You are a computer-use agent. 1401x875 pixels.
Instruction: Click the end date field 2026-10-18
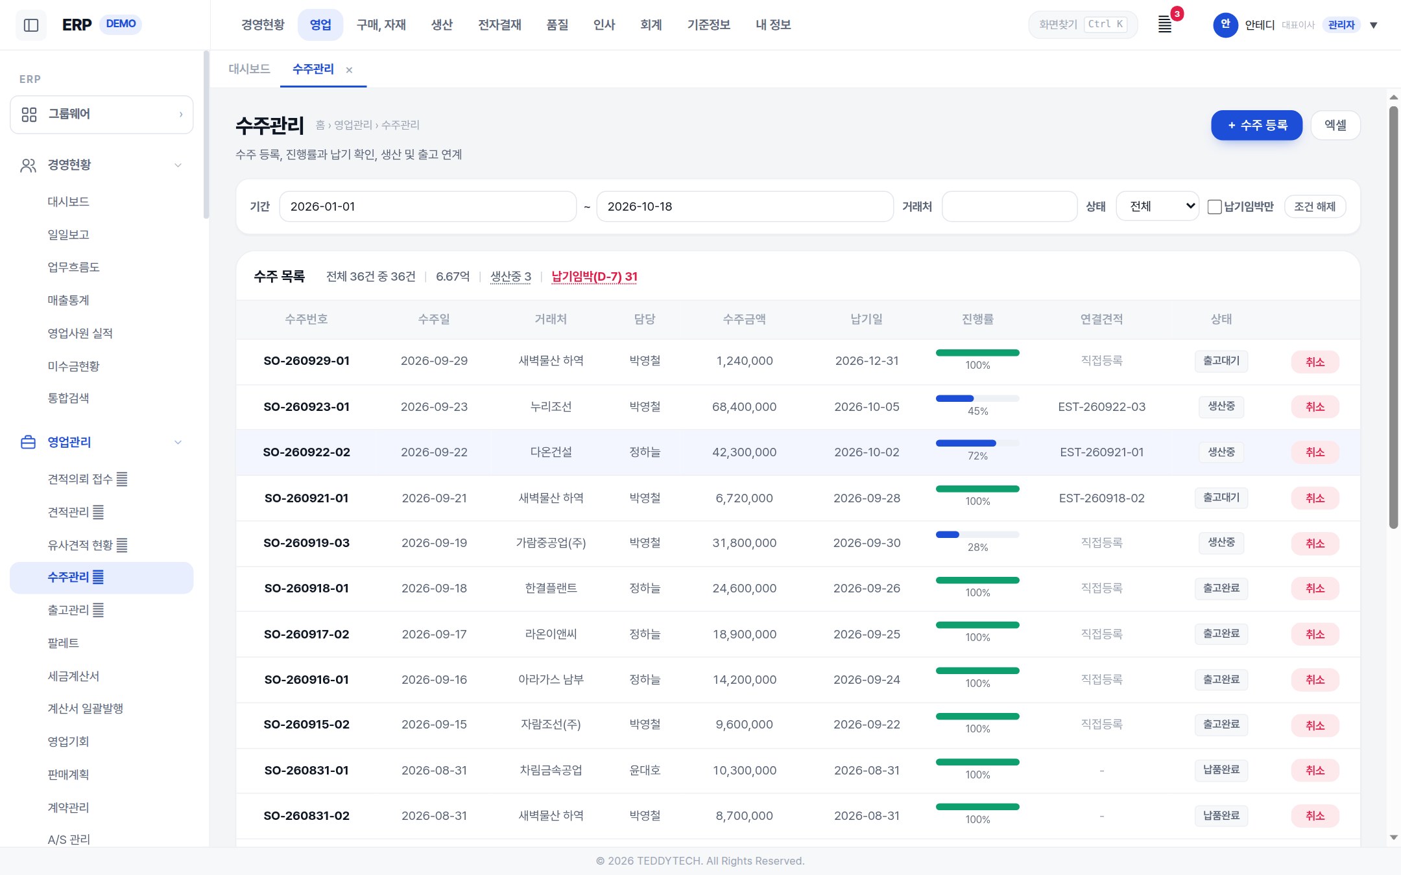745,207
